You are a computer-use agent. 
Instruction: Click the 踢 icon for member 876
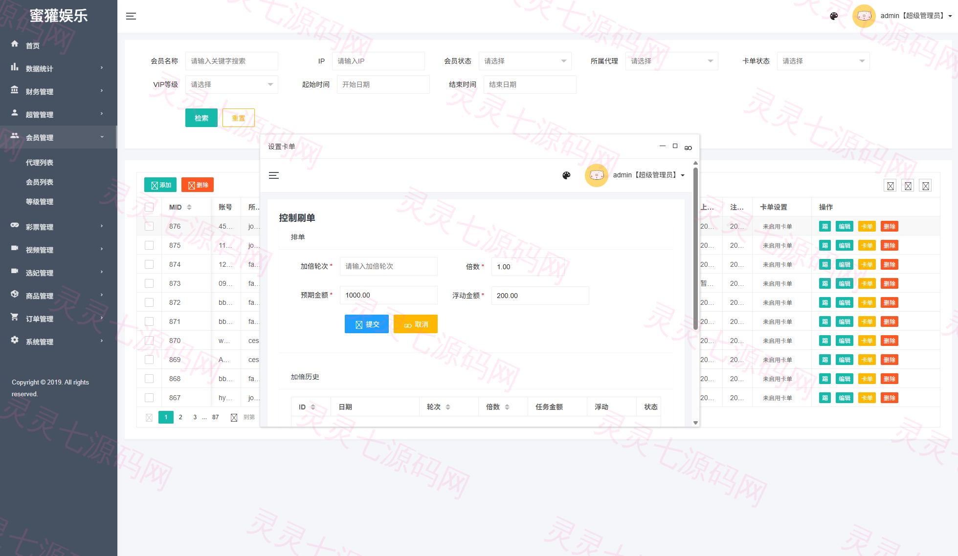(825, 226)
